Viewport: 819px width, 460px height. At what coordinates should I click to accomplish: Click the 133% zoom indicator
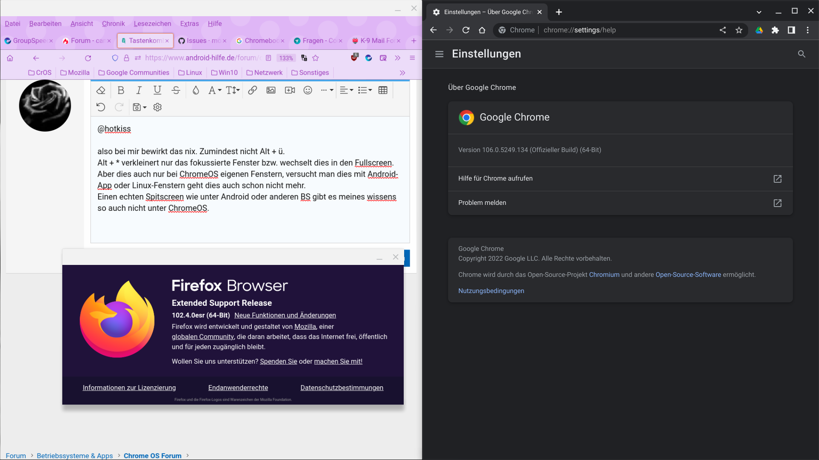pyautogui.click(x=286, y=58)
